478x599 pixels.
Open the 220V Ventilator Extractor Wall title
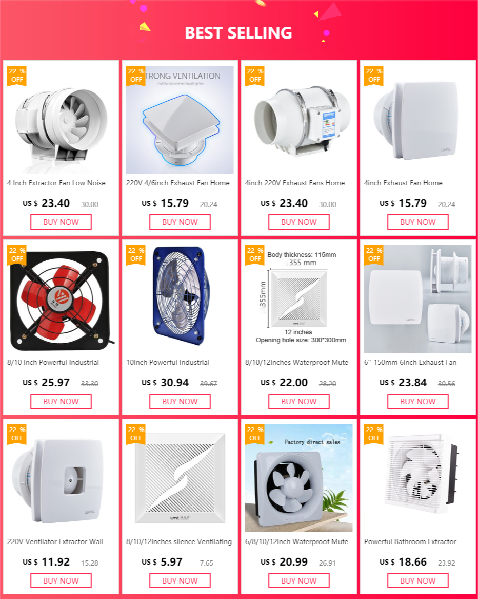coord(55,541)
